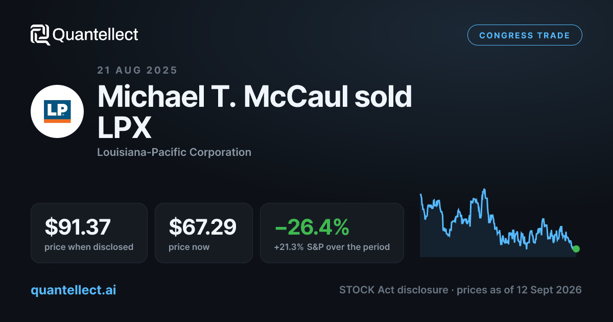This screenshot has width=613, height=322.
Task: Click the highest peak of the sparkline
Action: pyautogui.click(x=483, y=190)
